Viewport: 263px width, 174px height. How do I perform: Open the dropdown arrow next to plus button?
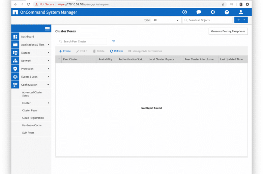[x=244, y=20]
